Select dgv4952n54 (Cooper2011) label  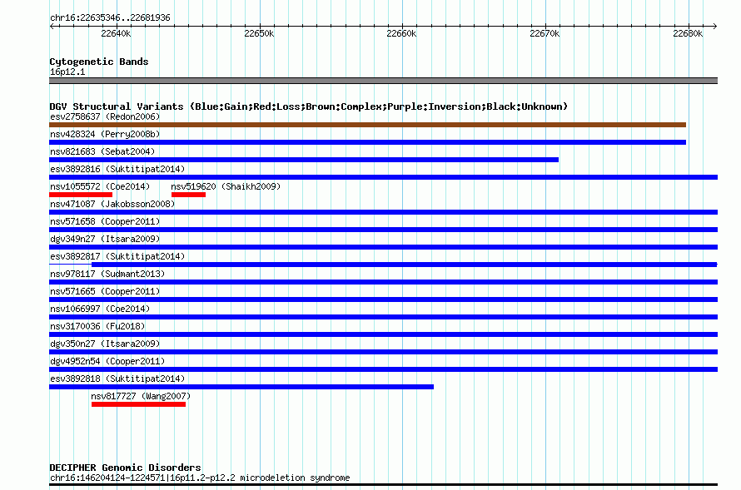(107, 361)
